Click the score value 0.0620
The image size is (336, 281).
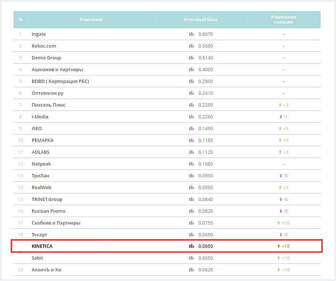click(x=206, y=270)
